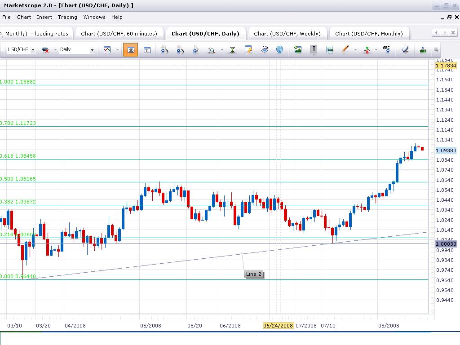Click the eye icon in toolbar

coord(265,50)
